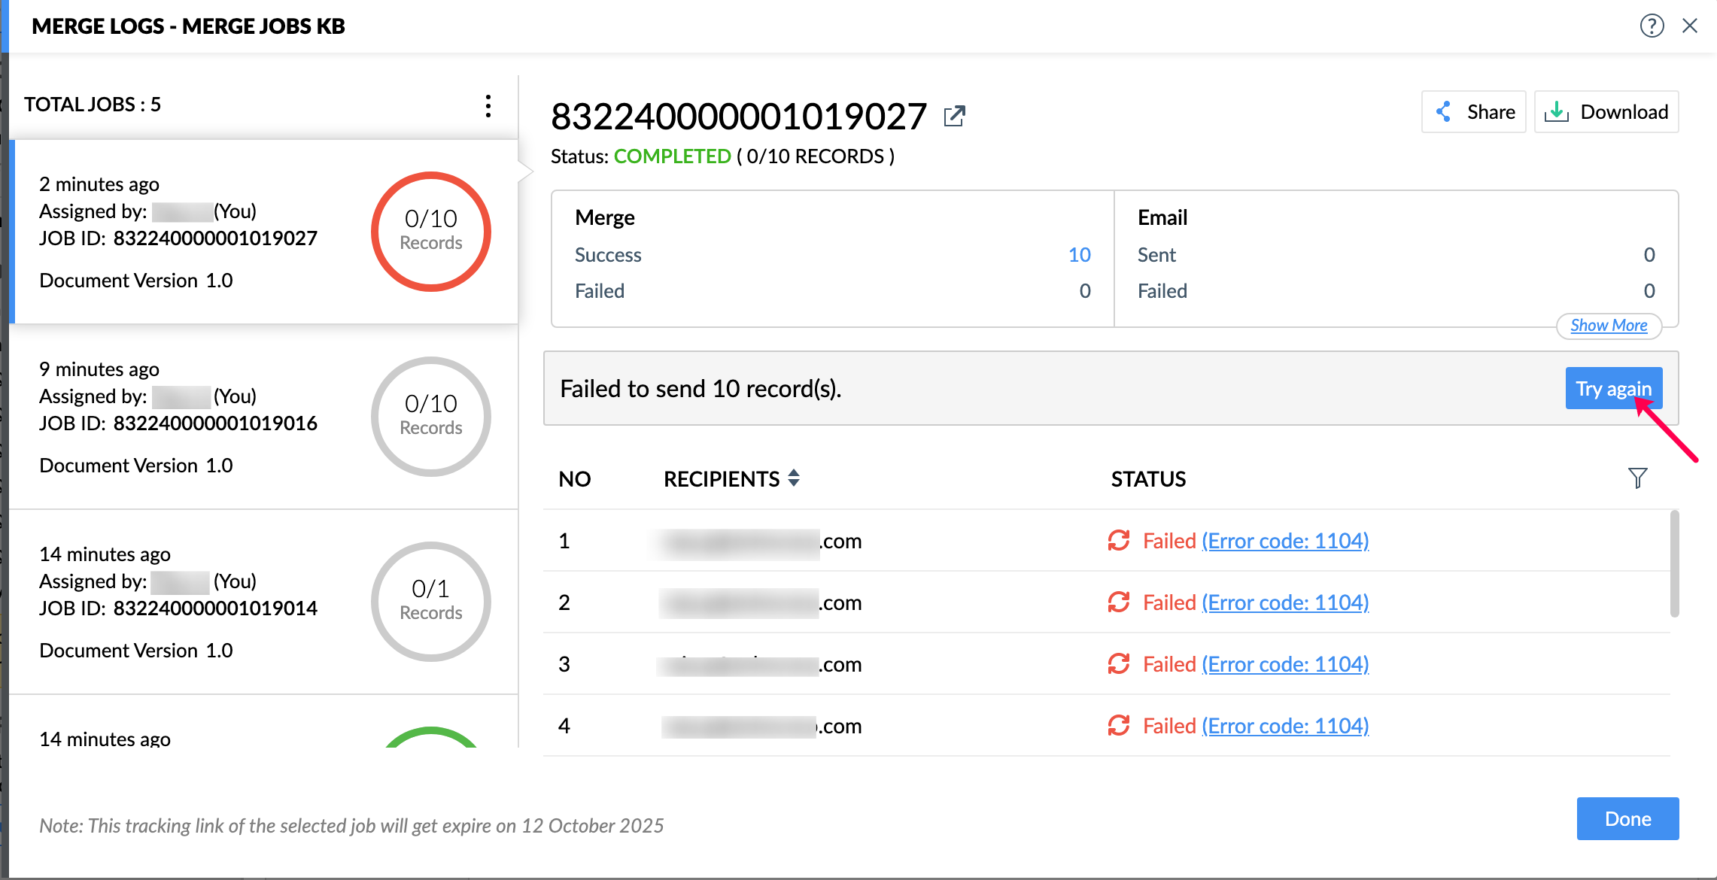Screen dimensions: 1717x880
Task: Click the Done button
Action: [1627, 819]
